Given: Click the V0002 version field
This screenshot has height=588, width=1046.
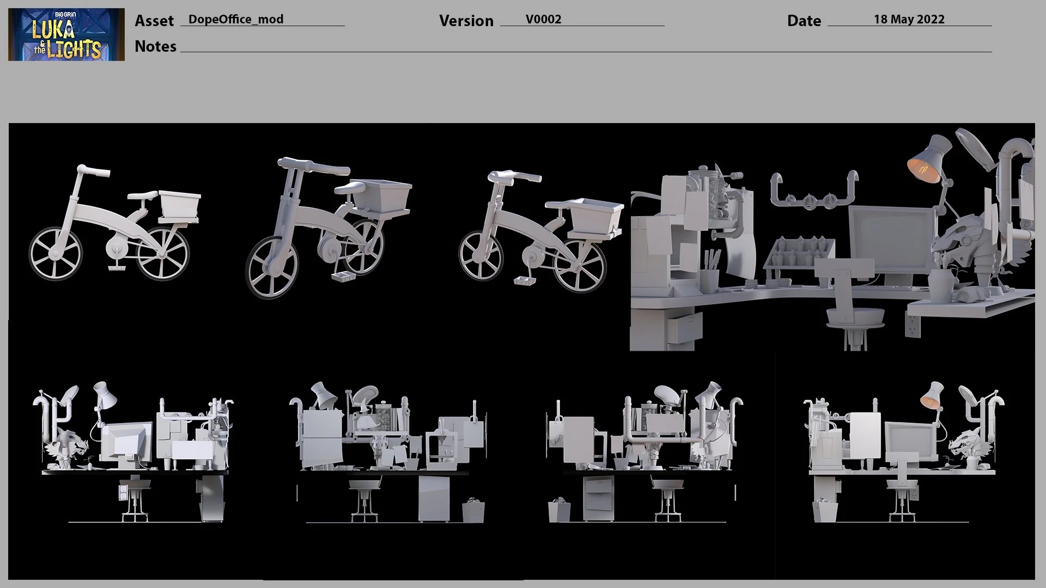Looking at the screenshot, I should coord(543,20).
